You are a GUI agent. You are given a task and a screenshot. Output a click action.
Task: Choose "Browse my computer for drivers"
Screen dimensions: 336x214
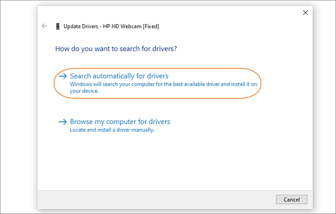[x=120, y=122]
